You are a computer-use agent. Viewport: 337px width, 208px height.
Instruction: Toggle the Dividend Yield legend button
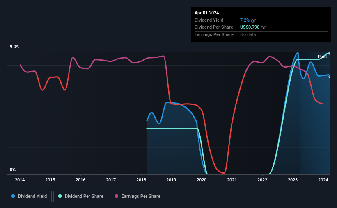point(29,196)
